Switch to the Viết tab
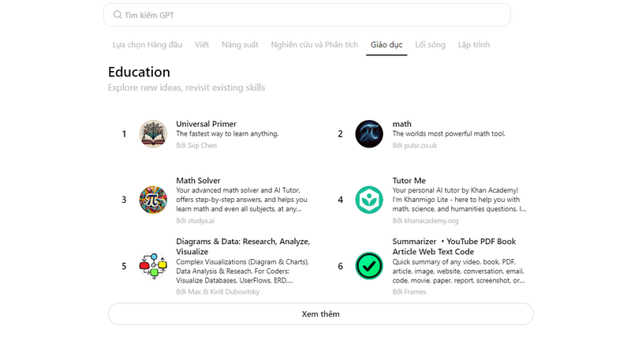 (202, 45)
